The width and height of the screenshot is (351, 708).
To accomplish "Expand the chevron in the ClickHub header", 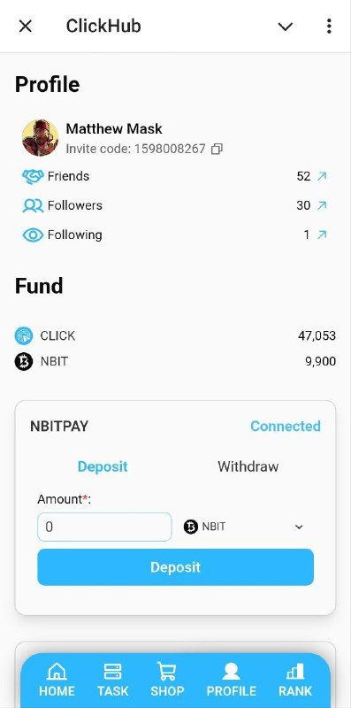I will point(285,27).
